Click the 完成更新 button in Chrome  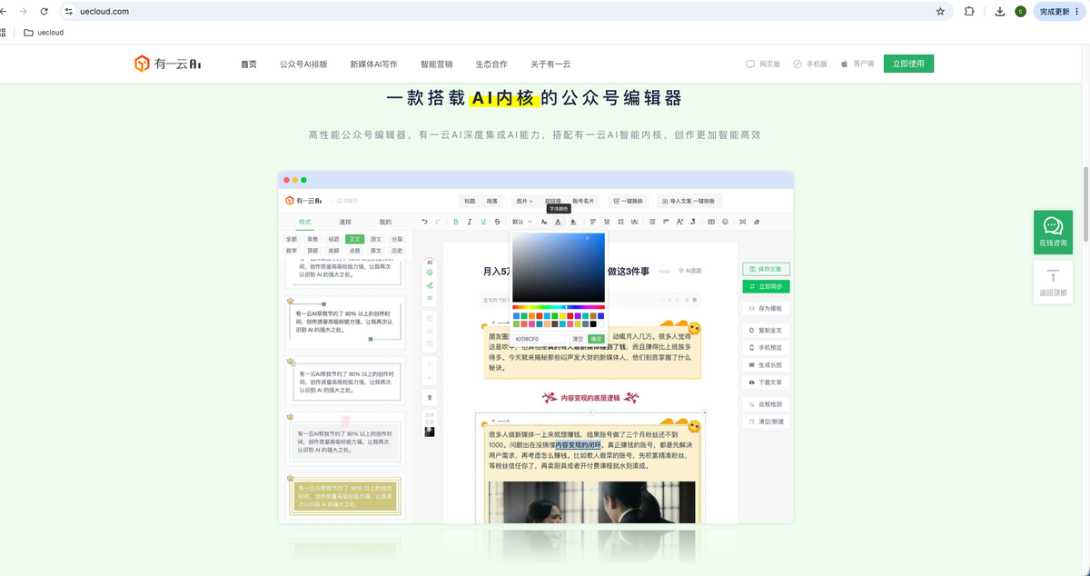pos(1060,12)
